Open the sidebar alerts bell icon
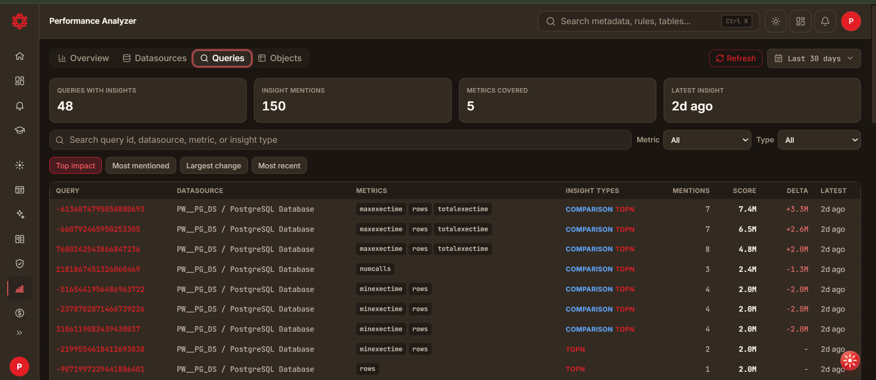Viewport: 876px width, 380px height. pyautogui.click(x=20, y=106)
